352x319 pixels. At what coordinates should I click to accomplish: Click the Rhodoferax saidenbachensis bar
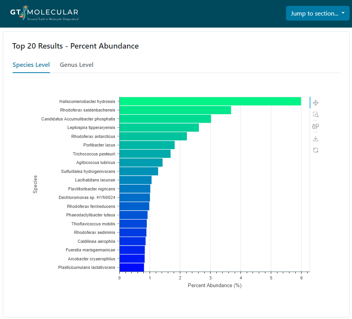tap(175, 110)
